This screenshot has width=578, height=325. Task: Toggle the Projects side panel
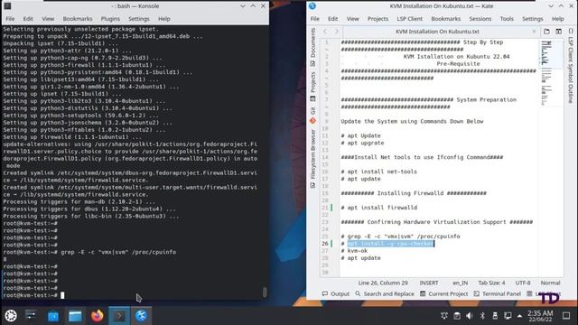click(313, 87)
